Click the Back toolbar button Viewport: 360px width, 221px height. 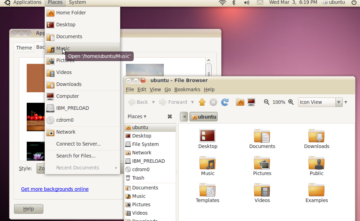click(x=138, y=102)
